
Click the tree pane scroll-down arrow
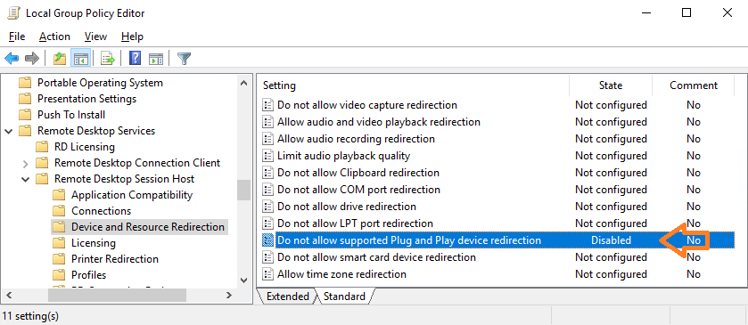pyautogui.click(x=243, y=280)
